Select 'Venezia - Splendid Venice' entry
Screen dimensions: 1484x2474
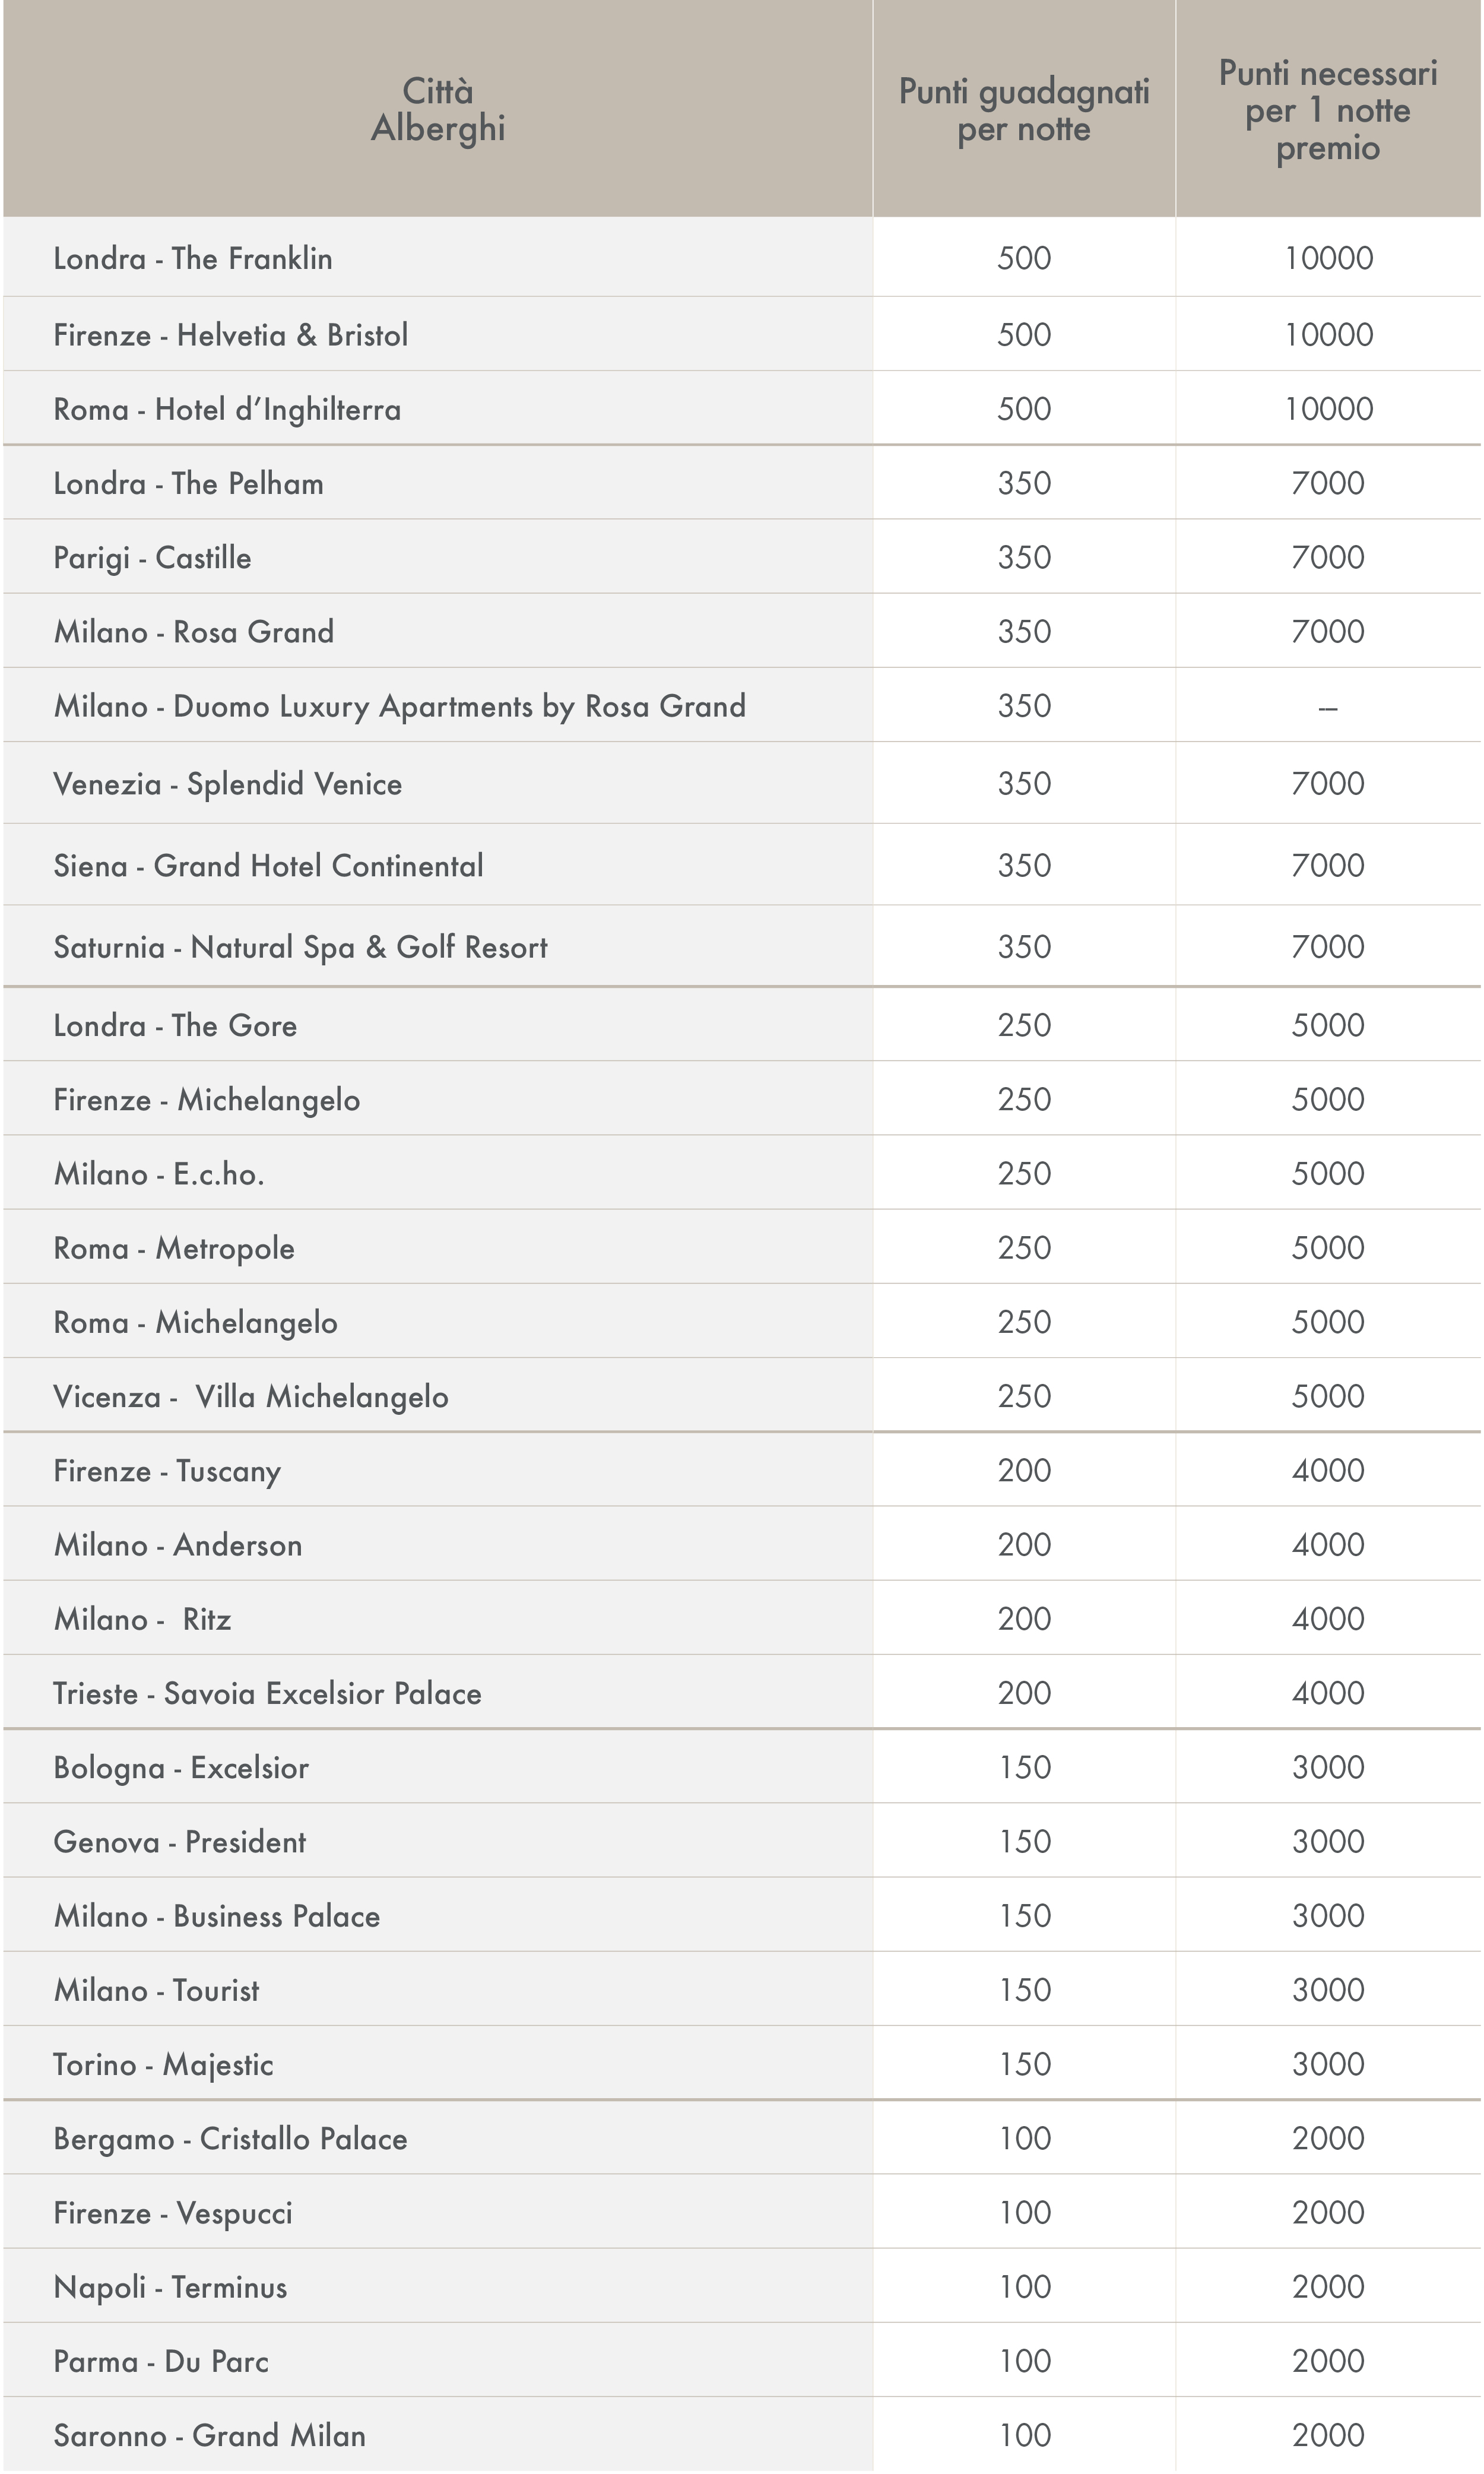point(228,784)
